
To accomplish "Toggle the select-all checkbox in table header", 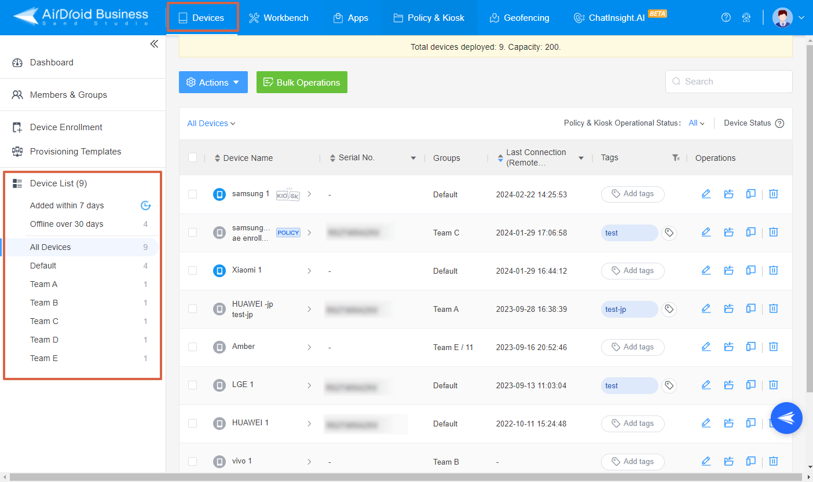I will [193, 157].
